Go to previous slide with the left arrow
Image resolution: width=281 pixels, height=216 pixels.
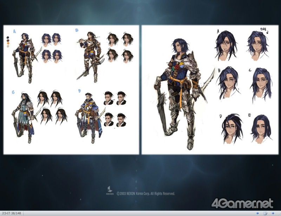pyautogui.click(x=257, y=213)
